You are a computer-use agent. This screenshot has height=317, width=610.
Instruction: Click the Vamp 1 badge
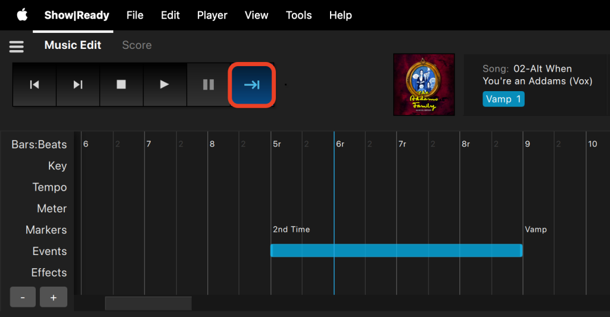coord(503,99)
